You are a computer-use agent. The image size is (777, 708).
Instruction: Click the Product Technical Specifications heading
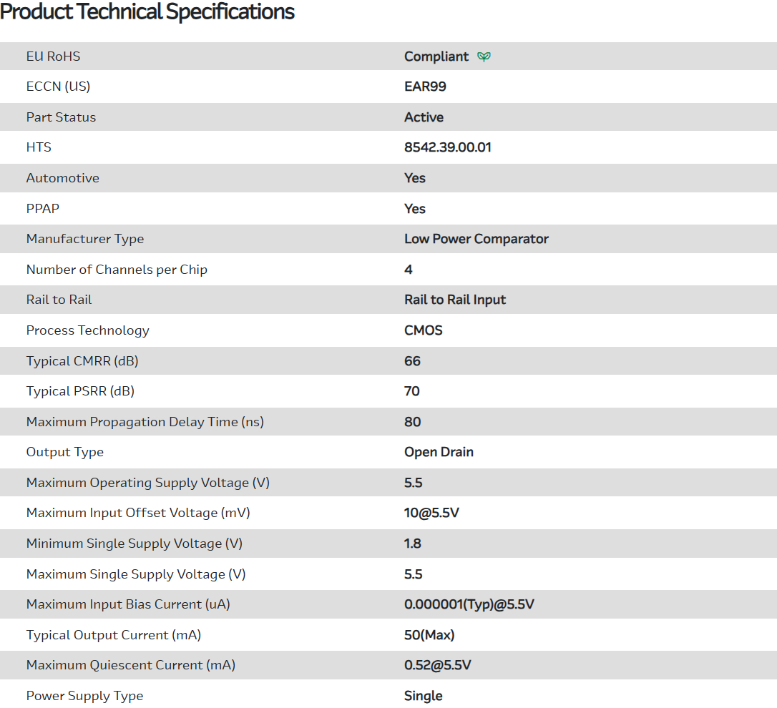(x=147, y=12)
